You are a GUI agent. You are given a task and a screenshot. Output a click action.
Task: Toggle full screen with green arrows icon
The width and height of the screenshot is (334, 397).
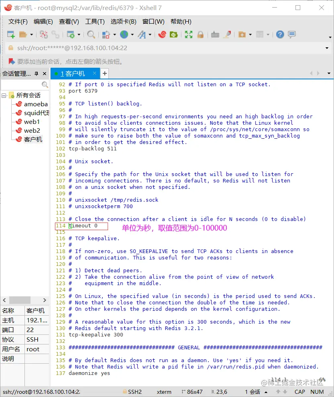click(189, 34)
